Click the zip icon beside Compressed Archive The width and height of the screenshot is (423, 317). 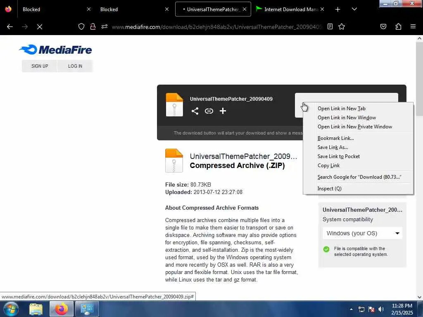[x=174, y=161]
